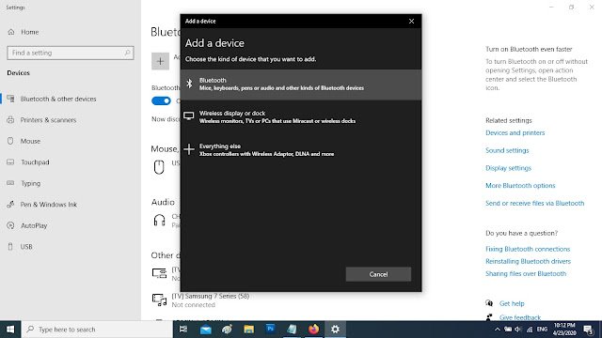
Task: Open the Windows Start menu
Action: pos(10,330)
